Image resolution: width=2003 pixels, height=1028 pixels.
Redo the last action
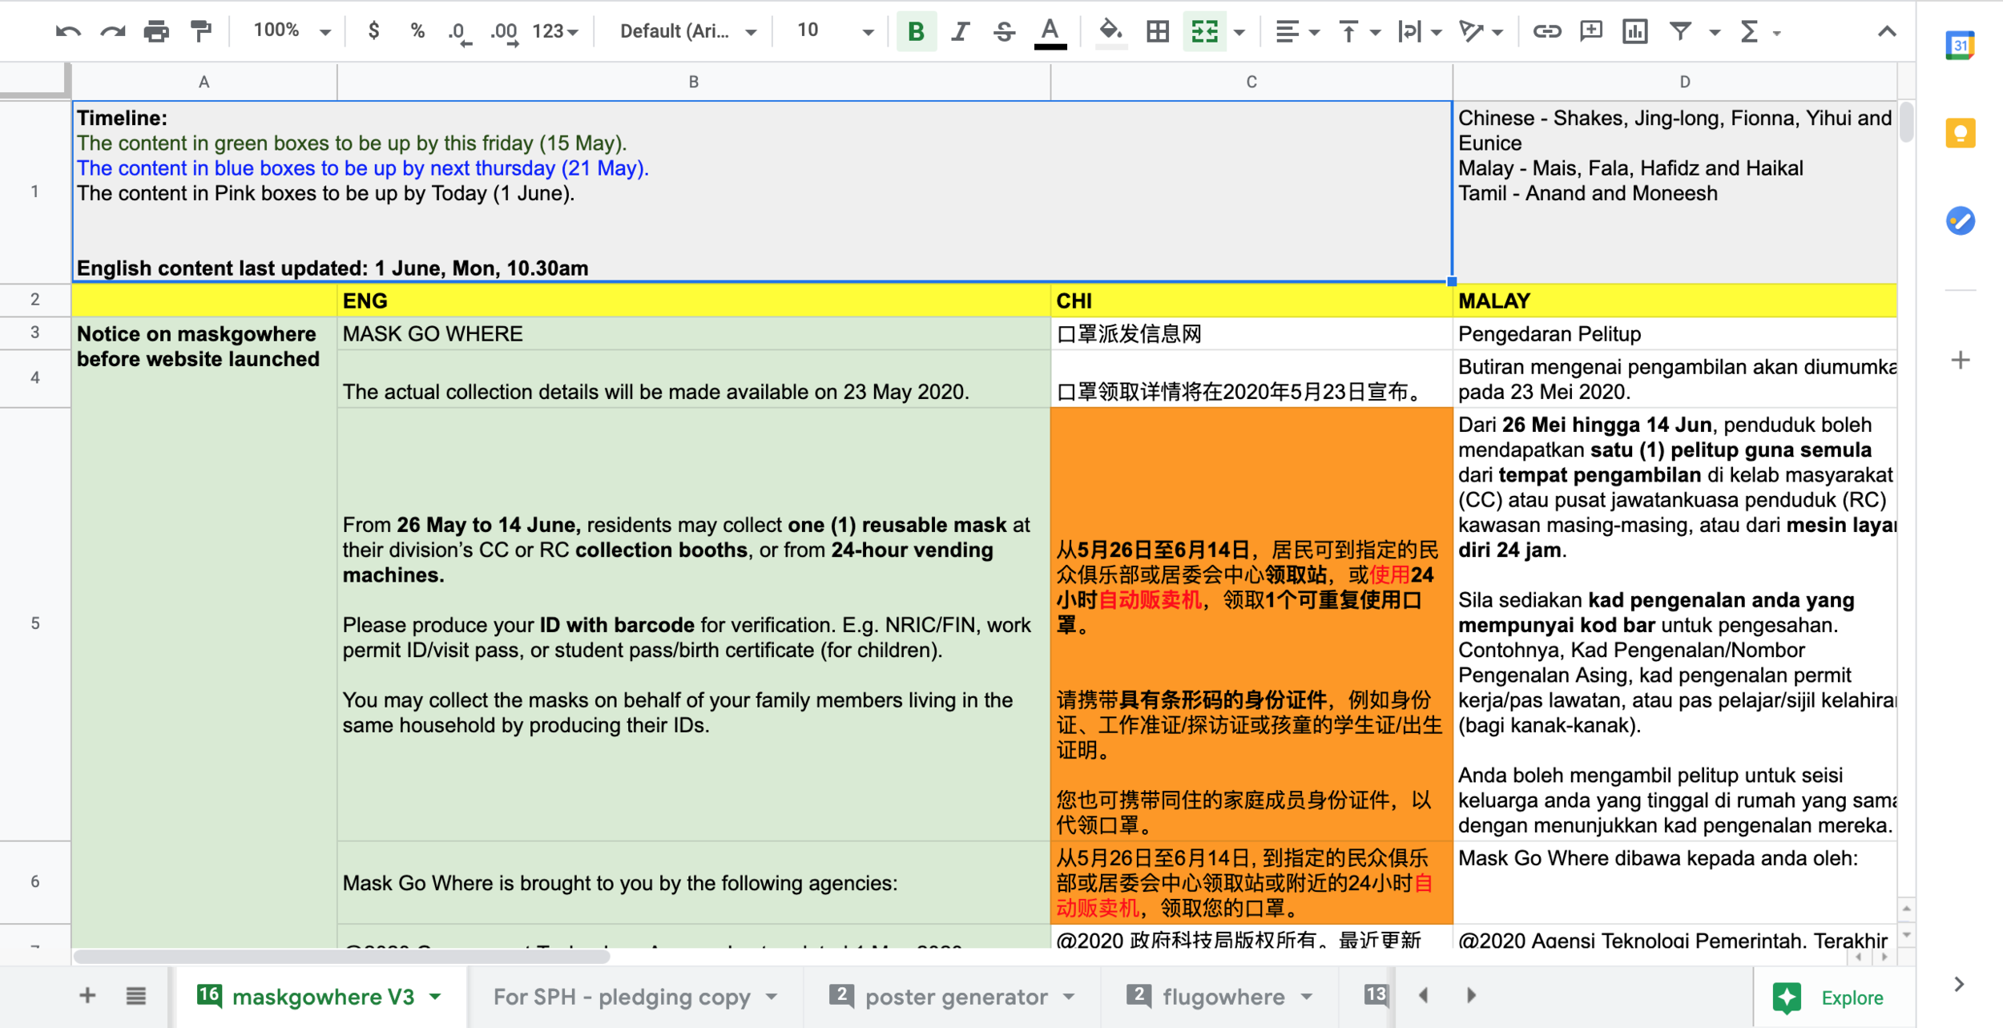pyautogui.click(x=112, y=31)
